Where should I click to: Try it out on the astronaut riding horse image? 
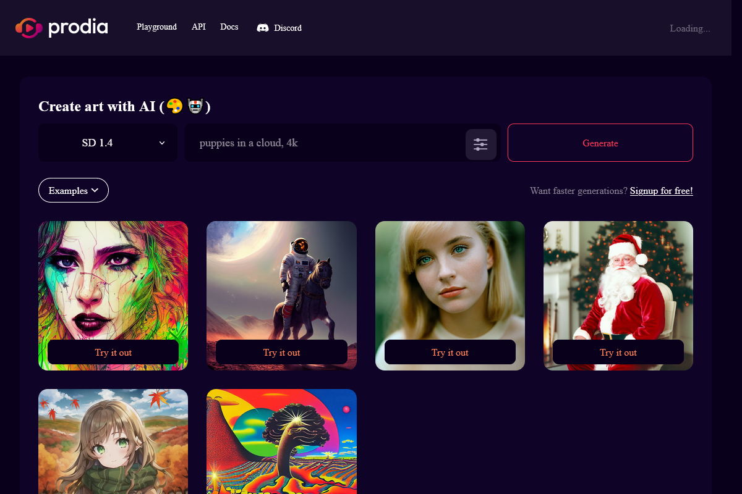281,352
